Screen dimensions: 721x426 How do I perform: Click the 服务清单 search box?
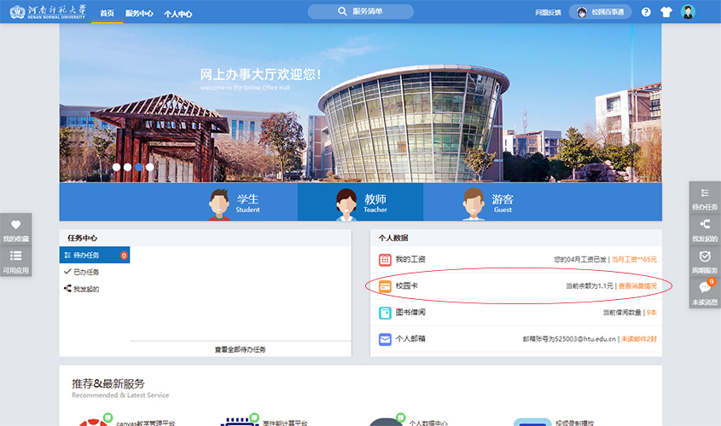point(360,12)
